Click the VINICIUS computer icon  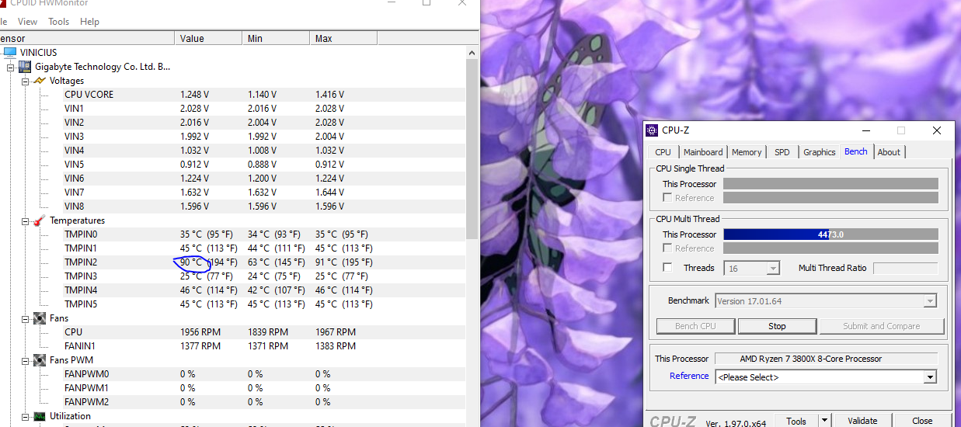pyautogui.click(x=9, y=53)
